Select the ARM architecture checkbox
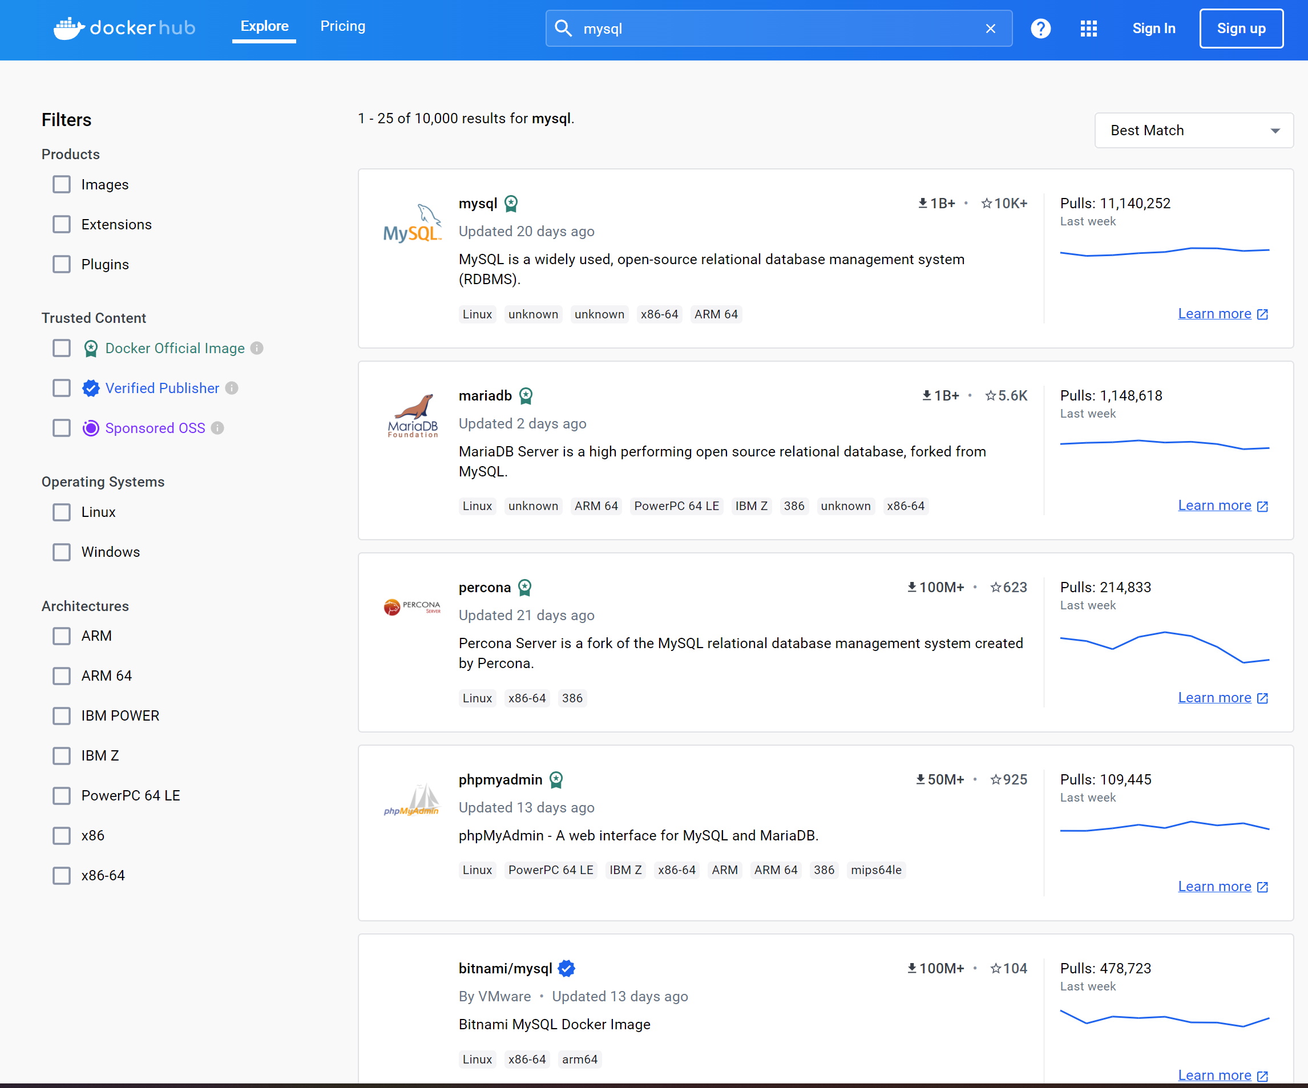Viewport: 1308px width, 1088px height. pos(62,636)
